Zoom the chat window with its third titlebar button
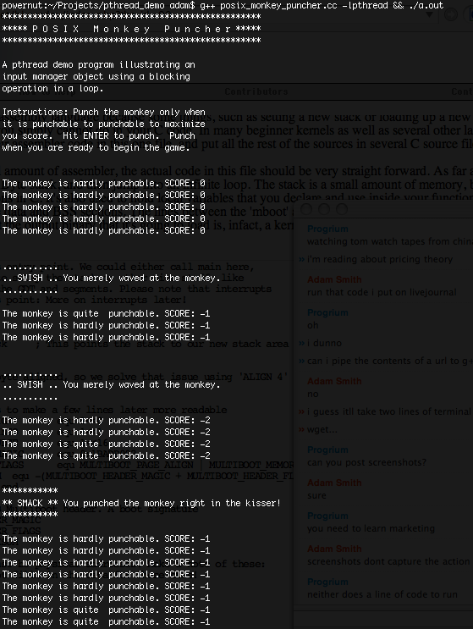473x629 pixels. tap(342, 209)
